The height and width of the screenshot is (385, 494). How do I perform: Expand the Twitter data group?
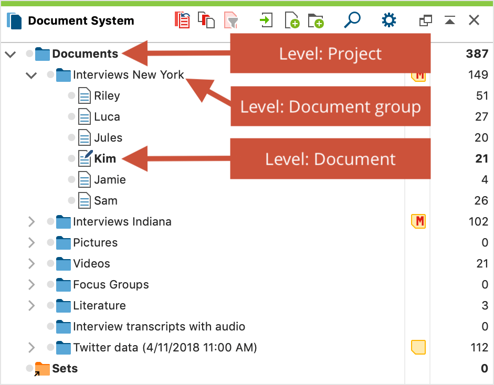pyautogui.click(x=31, y=348)
